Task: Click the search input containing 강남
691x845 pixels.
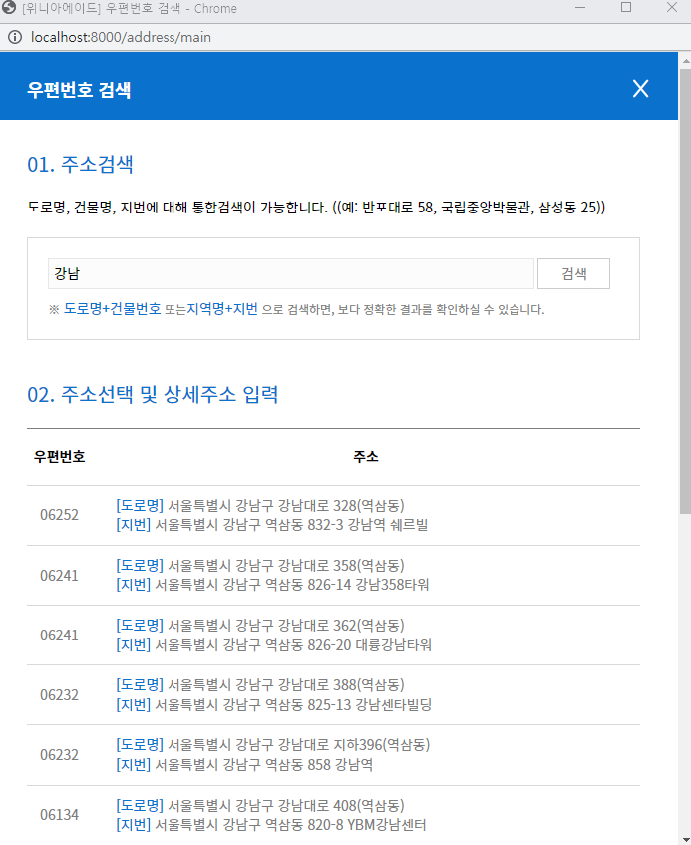Action: click(289, 273)
